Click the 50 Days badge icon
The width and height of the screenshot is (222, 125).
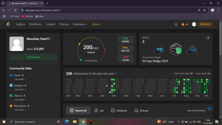pyautogui.click(x=176, y=49)
